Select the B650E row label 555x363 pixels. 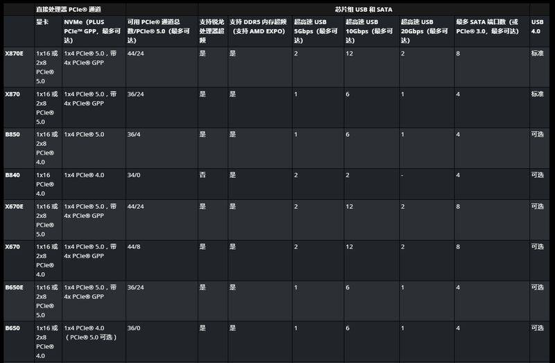point(14,287)
